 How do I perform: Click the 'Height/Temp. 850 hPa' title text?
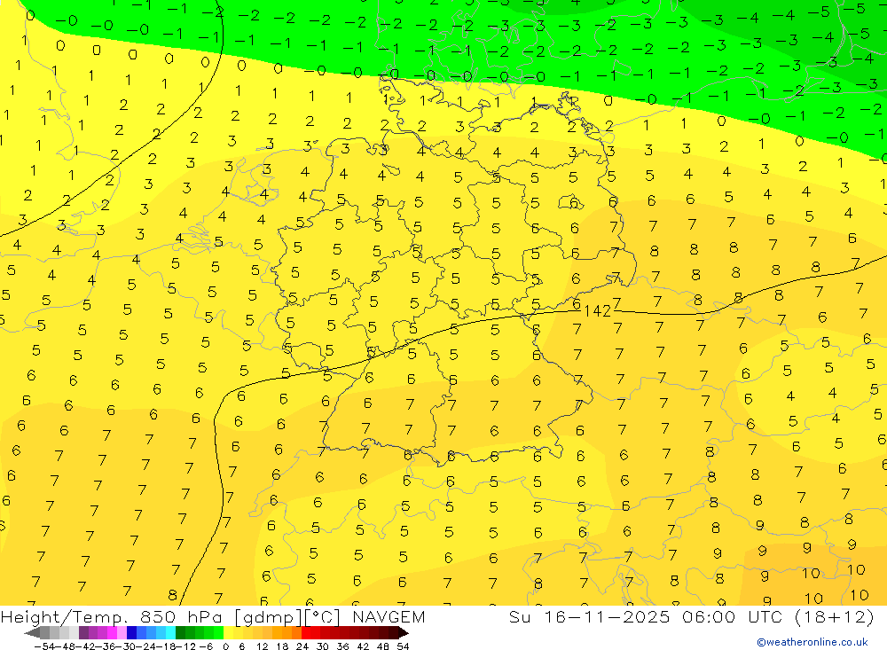point(111,617)
